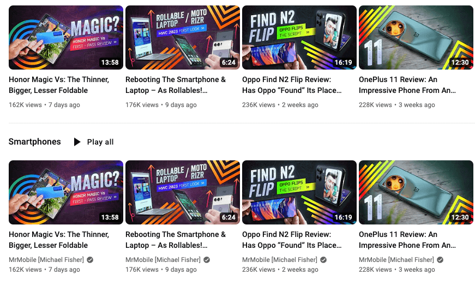475x281 pixels.
Task: Click verified badge under Oppo Find N2 Flip
Action: 323,260
